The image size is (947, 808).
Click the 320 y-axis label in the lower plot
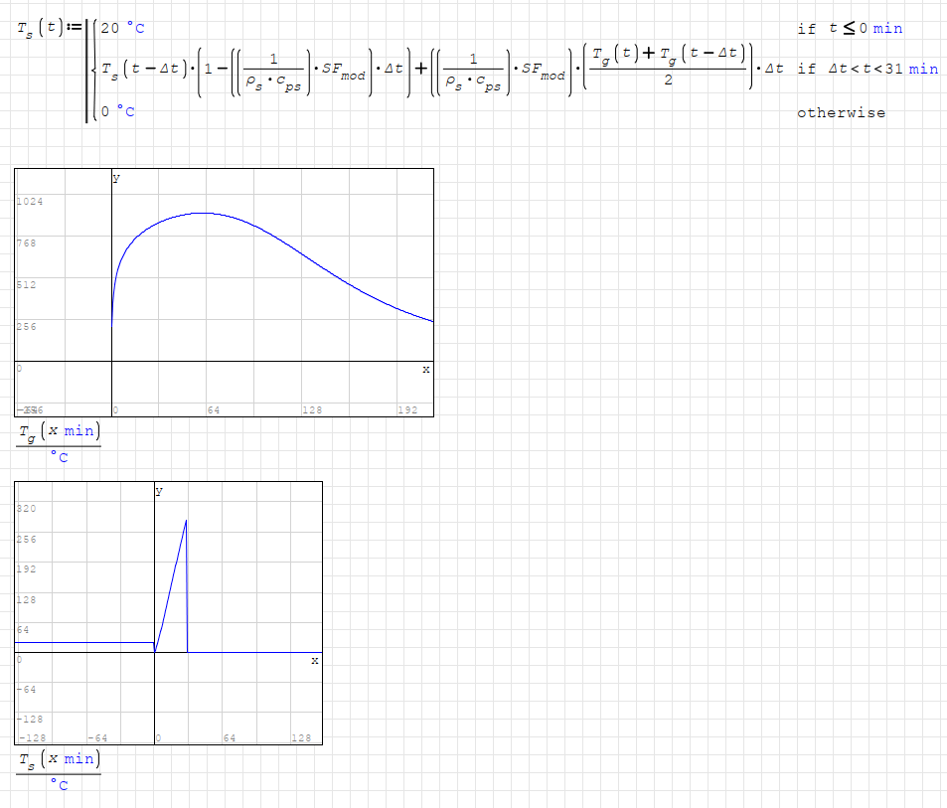point(27,508)
